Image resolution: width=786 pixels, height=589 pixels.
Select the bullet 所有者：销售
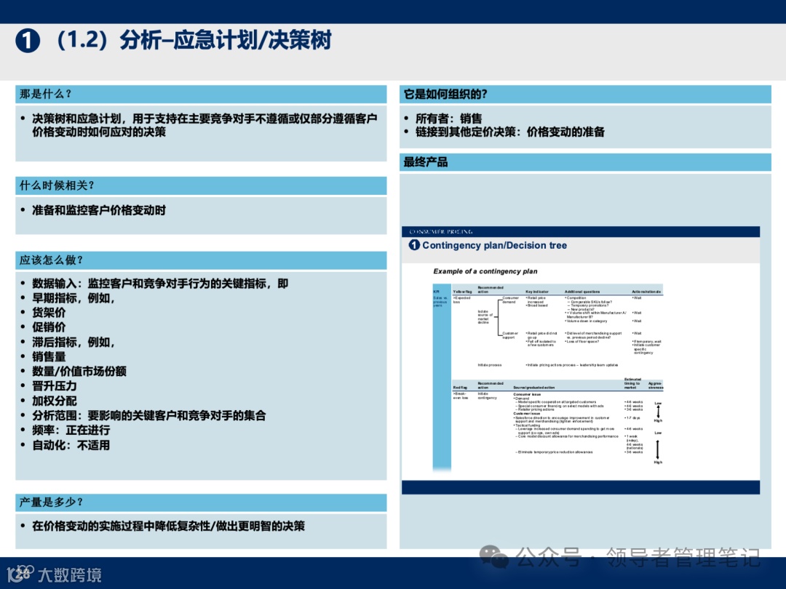coord(448,119)
